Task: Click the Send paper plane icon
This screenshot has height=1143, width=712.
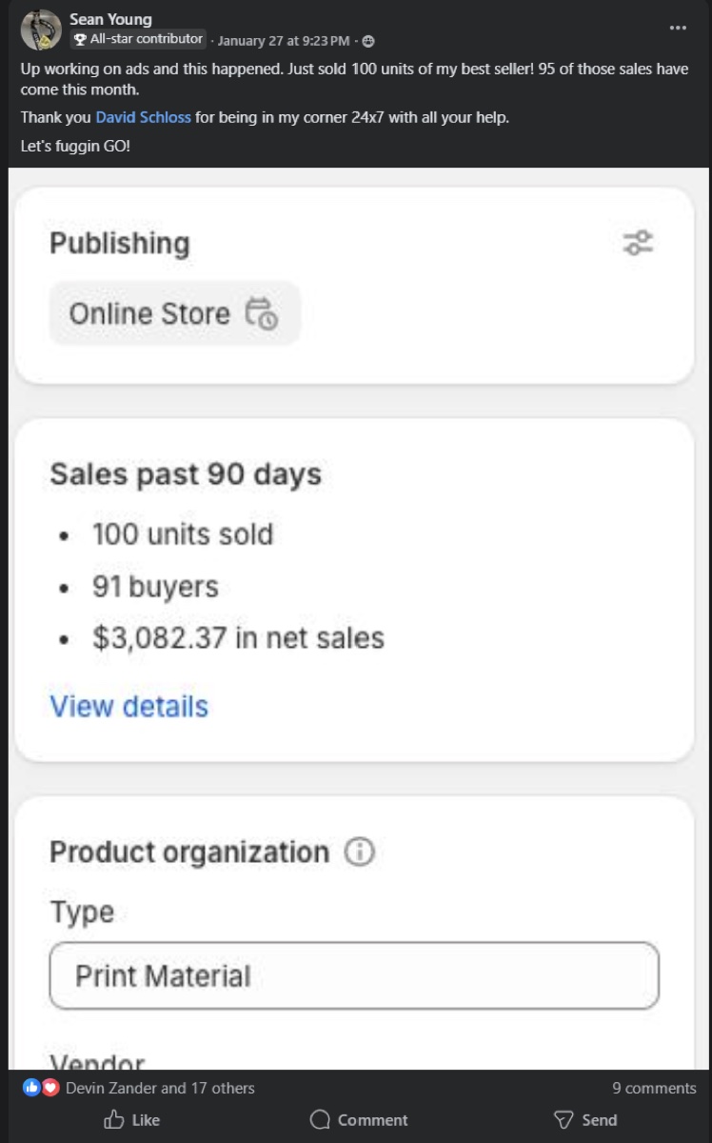Action: pyautogui.click(x=564, y=1119)
